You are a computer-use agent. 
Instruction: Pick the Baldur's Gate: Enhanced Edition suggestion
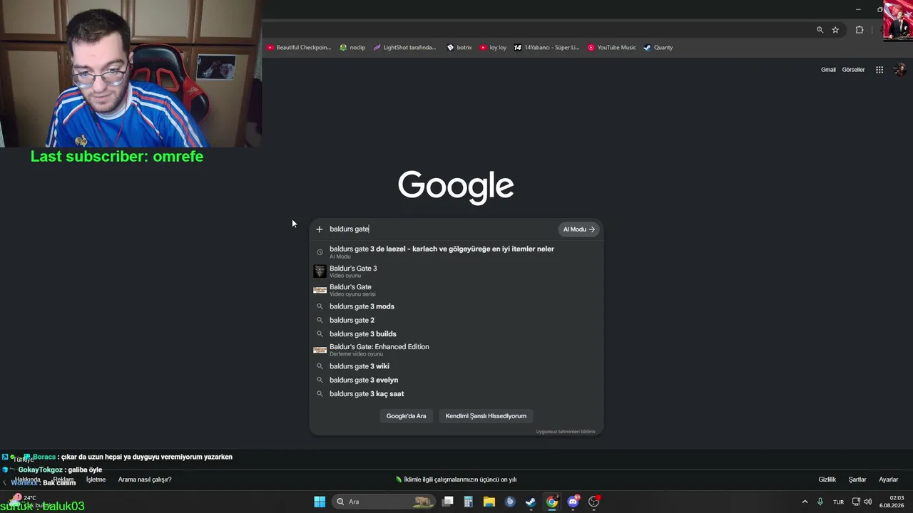[x=456, y=350]
